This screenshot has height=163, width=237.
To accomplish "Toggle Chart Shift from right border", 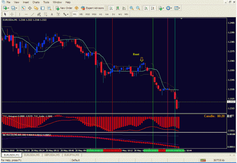I will [152, 8].
